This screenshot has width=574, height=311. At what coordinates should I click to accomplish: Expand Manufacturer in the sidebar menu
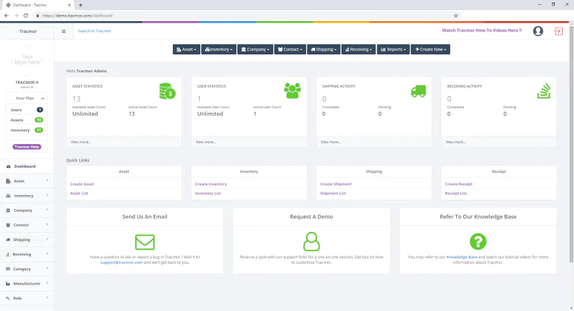[27, 283]
